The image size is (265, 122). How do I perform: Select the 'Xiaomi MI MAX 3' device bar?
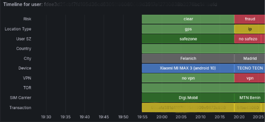click(x=188, y=68)
